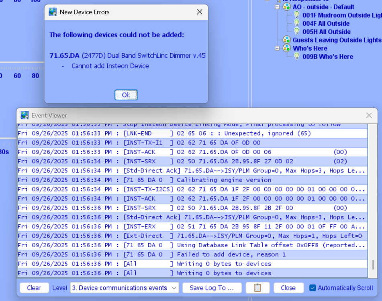Screen dimensions: 382x301
Task: Select Guests Leaving Outside Lights tree item
Action: click(x=337, y=40)
